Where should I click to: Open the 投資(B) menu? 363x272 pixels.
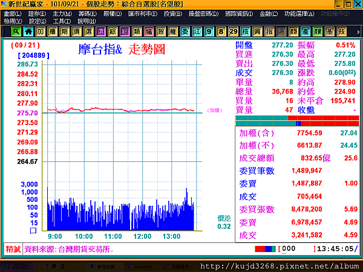173,14
